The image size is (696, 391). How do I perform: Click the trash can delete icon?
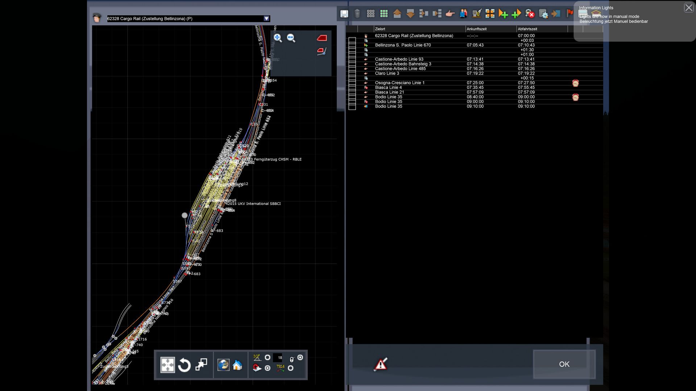pyautogui.click(x=357, y=14)
